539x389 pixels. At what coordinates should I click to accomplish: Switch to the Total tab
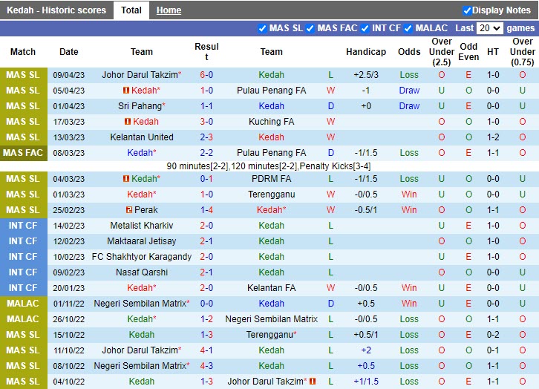tap(131, 10)
